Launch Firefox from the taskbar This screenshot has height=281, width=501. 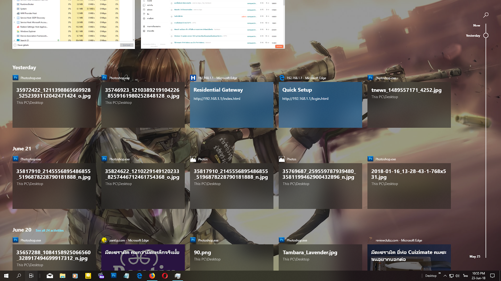coord(152,276)
